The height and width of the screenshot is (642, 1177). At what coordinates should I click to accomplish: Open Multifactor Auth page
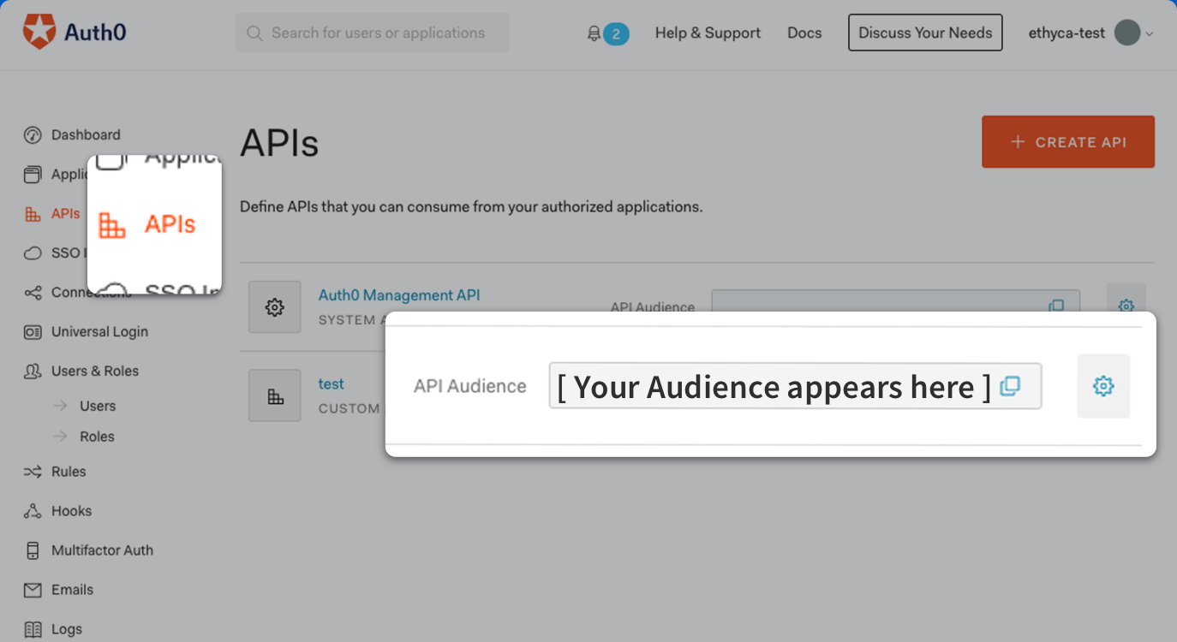coord(102,550)
